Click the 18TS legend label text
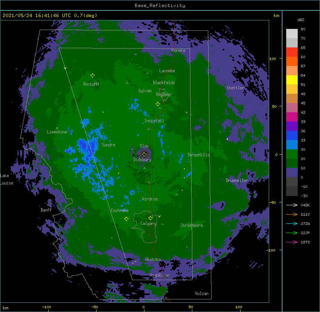 [x=305, y=242]
